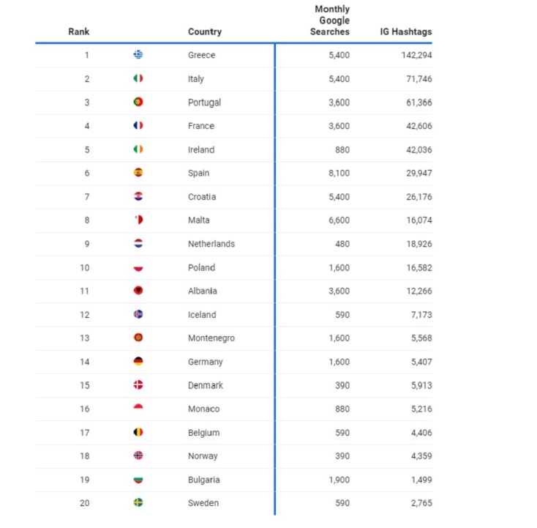537x528 pixels.
Task: Select the Norway flag icon
Action: tap(138, 456)
